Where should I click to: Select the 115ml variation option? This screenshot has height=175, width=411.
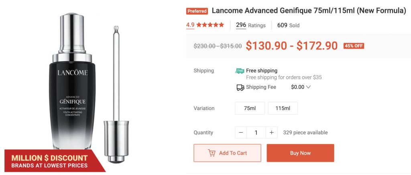point(283,108)
